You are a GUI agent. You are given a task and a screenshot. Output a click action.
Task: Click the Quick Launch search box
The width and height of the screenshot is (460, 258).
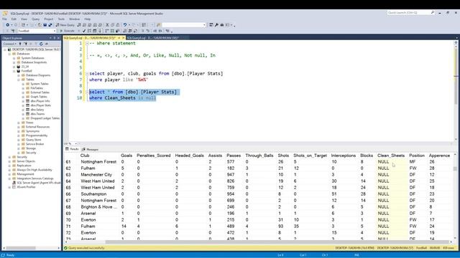410,13
